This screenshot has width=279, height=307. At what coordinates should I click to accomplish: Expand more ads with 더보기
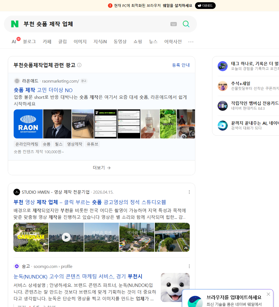click(102, 168)
